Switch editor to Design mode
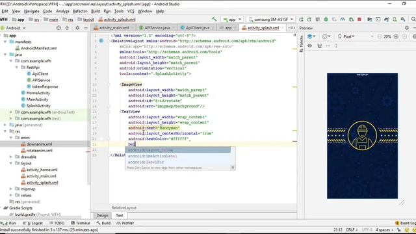Image resolution: width=416 pixels, height=234 pixels. coord(102,215)
